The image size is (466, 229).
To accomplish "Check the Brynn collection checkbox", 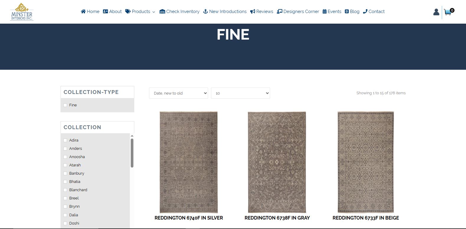I will (65, 207).
